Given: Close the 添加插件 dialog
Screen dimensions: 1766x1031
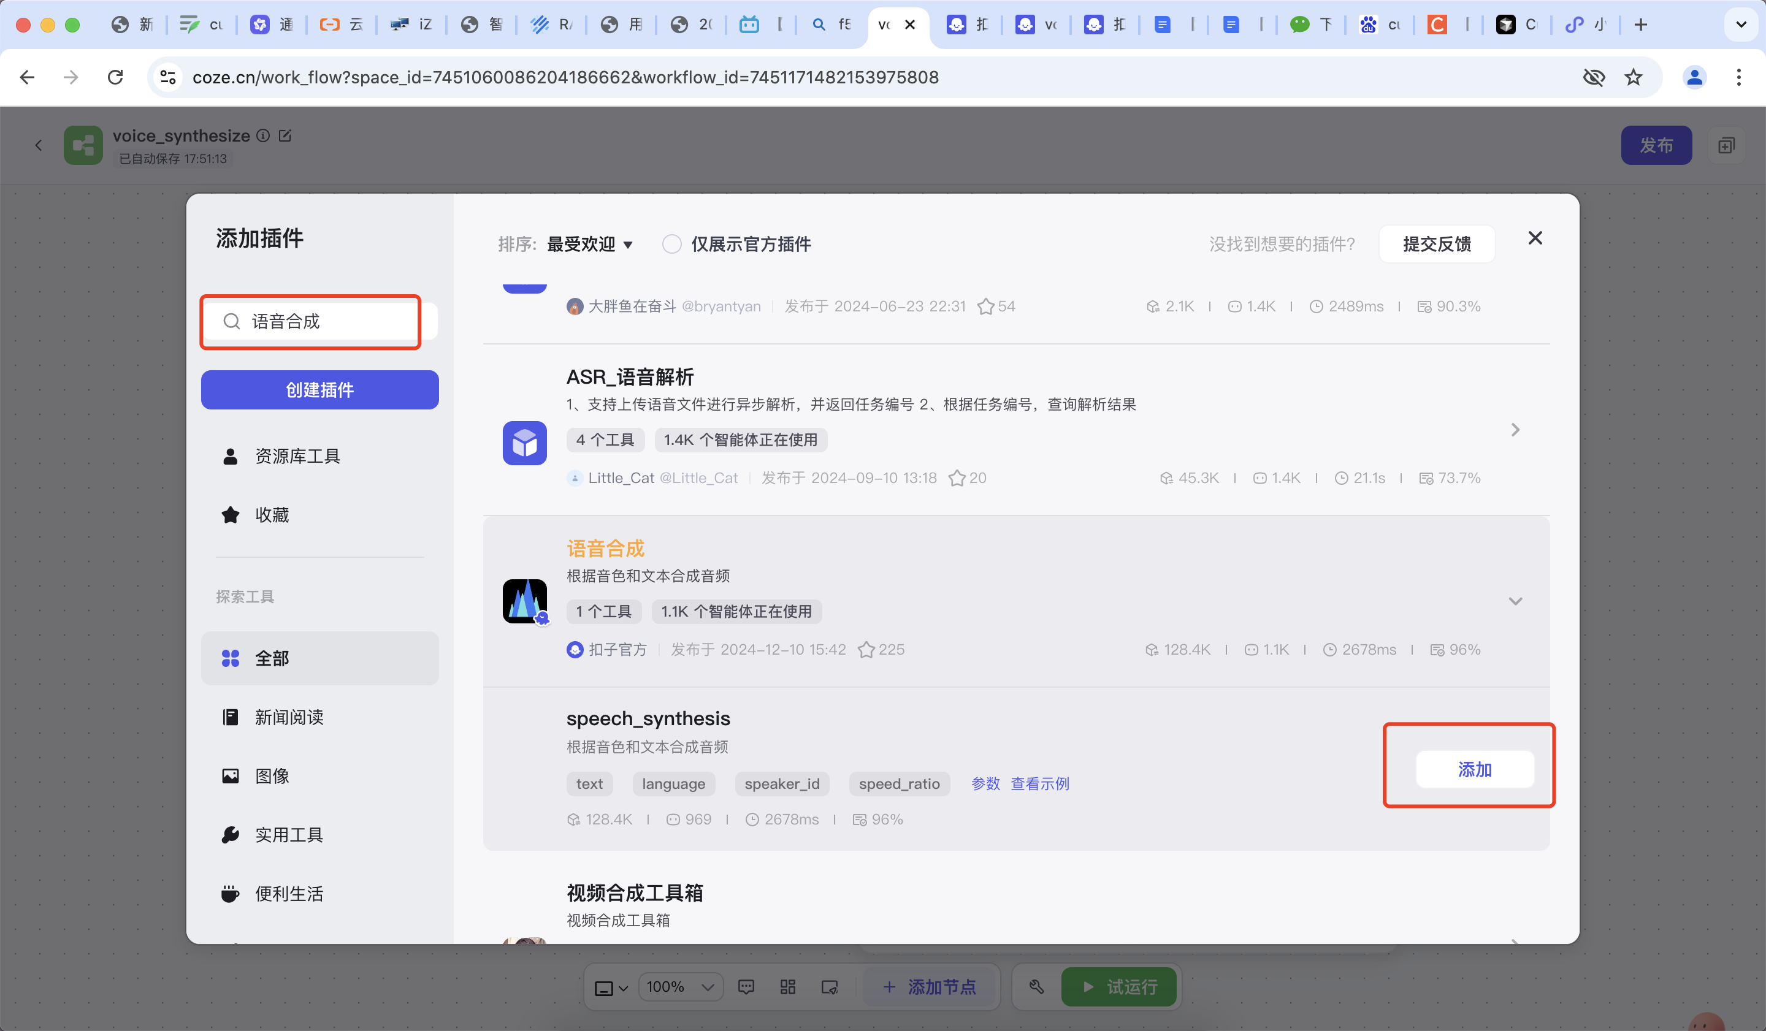Looking at the screenshot, I should tap(1535, 238).
